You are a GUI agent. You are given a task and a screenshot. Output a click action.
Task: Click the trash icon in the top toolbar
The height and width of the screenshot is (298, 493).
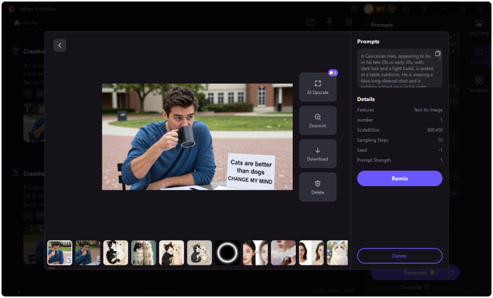tap(349, 23)
